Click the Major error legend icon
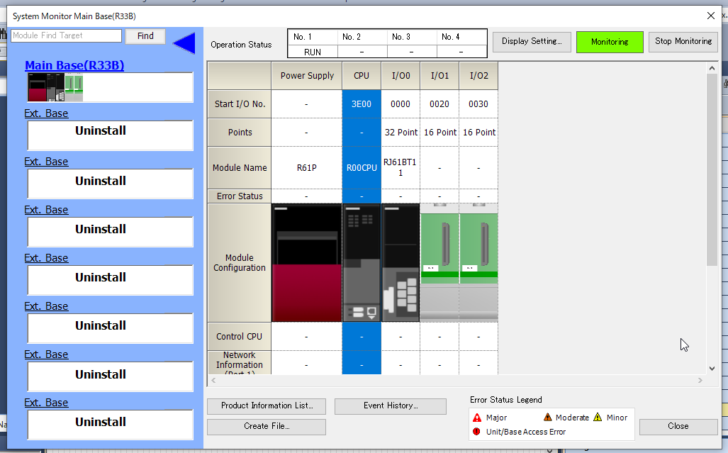The image size is (728, 453). tap(477, 418)
